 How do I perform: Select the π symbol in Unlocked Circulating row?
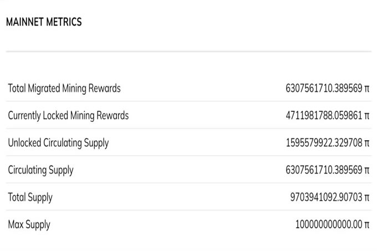(366, 144)
